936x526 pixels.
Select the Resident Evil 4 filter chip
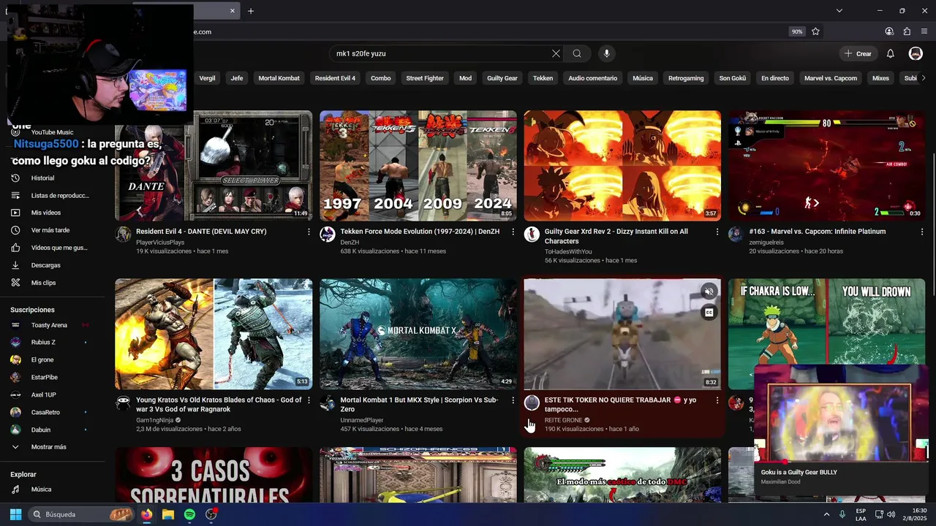(335, 78)
